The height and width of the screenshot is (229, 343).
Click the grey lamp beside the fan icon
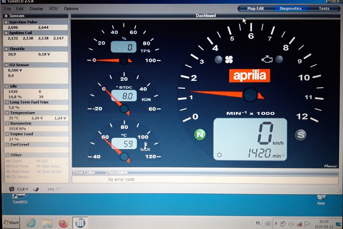click(x=218, y=59)
